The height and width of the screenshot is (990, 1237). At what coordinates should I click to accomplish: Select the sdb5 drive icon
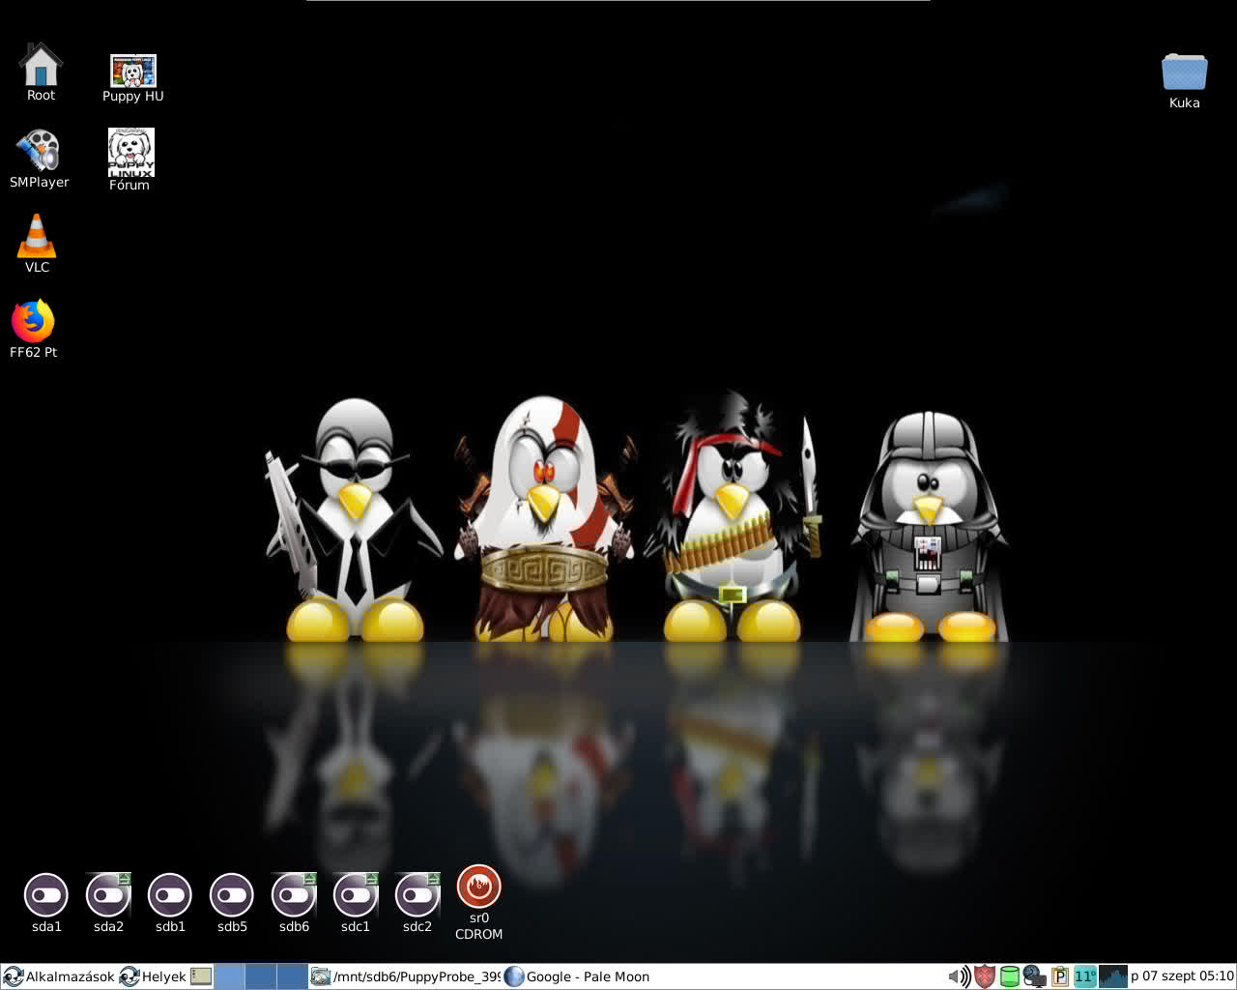[232, 895]
